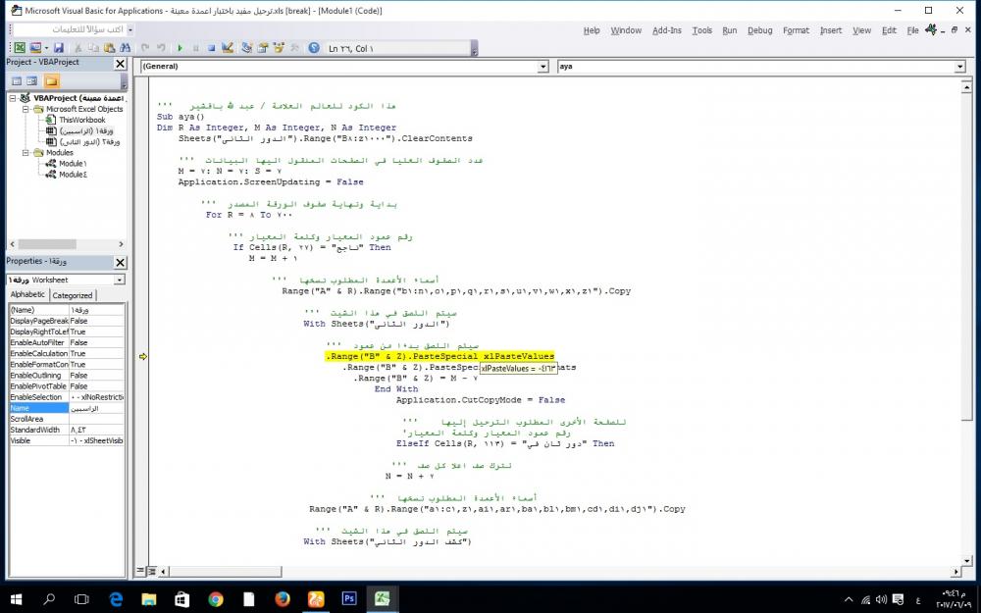This screenshot has width=981, height=613.
Task: Switch to the Categorized properties tab
Action: tap(72, 295)
